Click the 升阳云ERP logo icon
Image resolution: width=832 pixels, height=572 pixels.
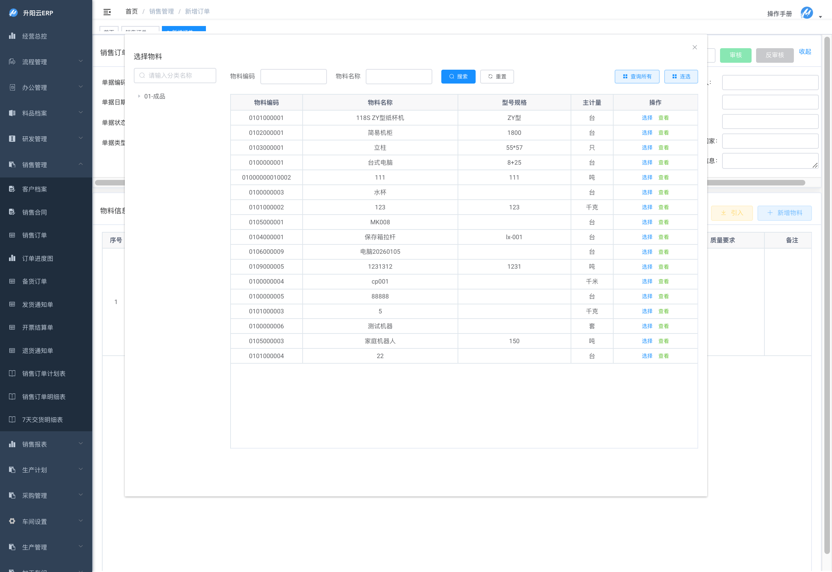(13, 13)
